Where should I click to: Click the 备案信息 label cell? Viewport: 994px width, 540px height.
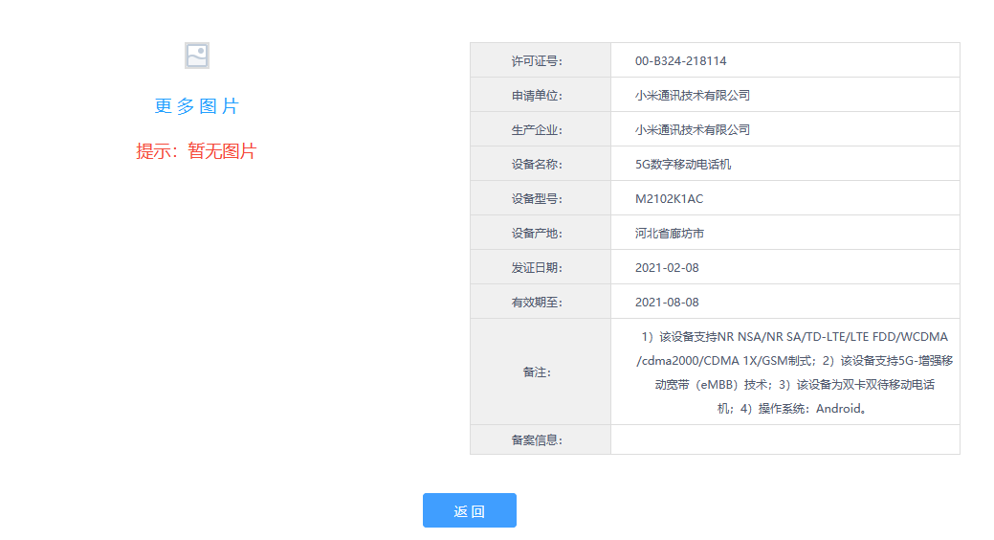click(541, 439)
